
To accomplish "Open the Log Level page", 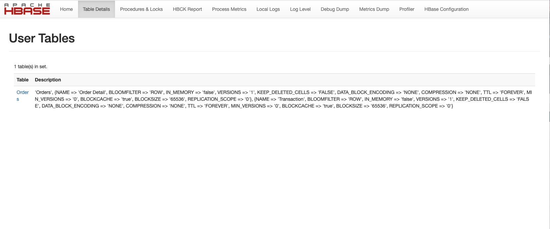I will (x=300, y=9).
